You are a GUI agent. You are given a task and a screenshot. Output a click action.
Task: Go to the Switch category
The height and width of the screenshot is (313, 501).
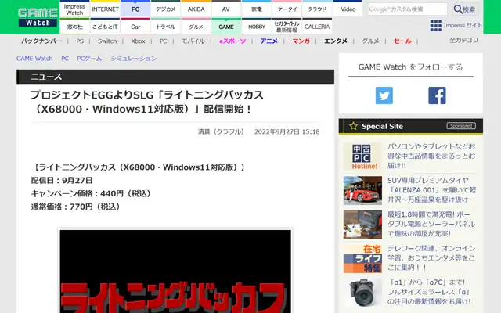click(x=107, y=41)
